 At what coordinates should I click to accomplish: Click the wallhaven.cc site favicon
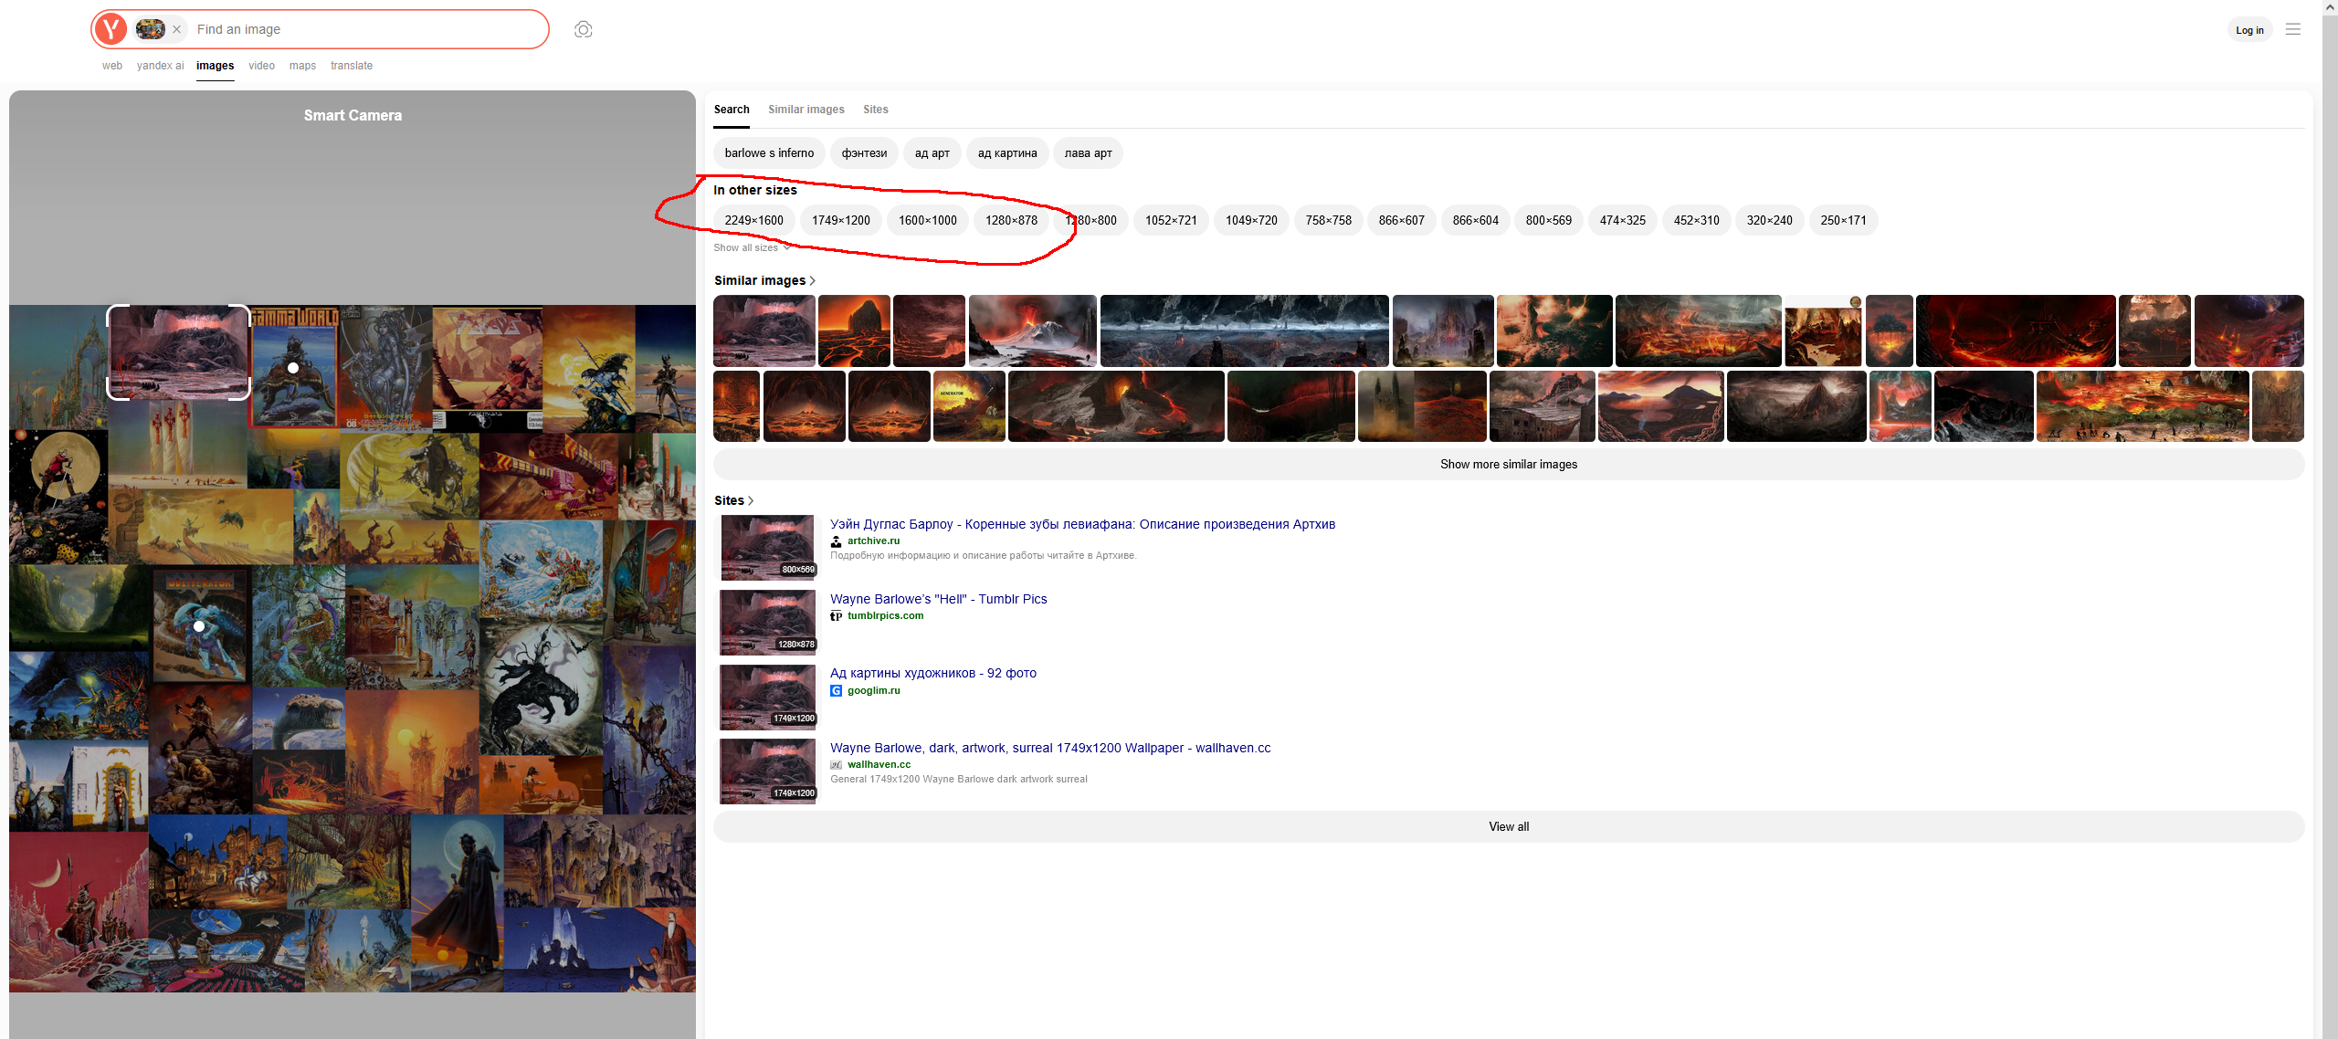click(836, 765)
